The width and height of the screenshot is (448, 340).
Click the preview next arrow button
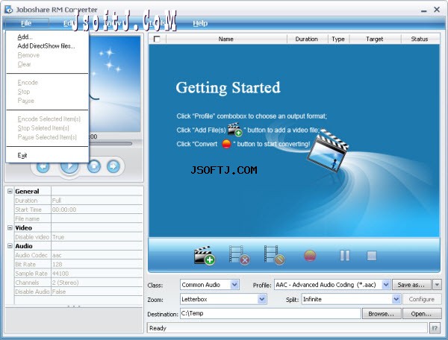click(113, 166)
